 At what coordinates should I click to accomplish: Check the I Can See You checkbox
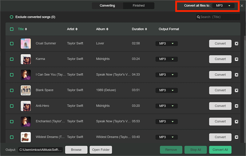tap(12, 75)
